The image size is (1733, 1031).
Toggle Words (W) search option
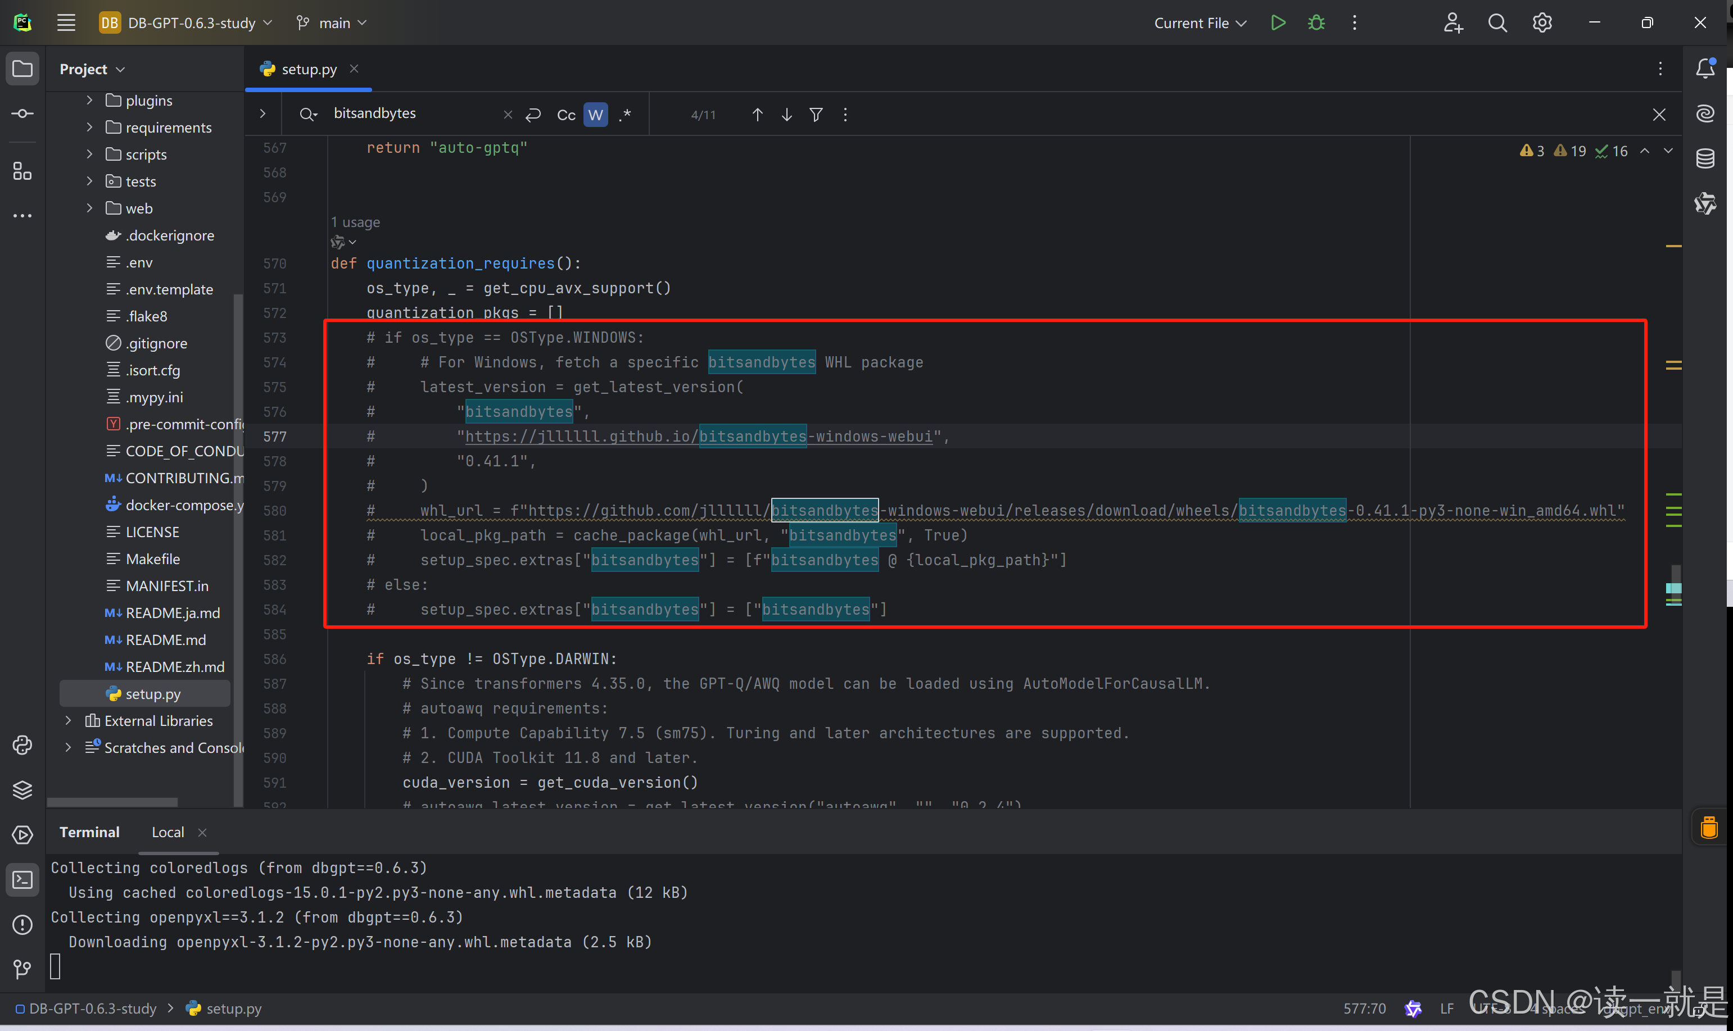tap(595, 115)
